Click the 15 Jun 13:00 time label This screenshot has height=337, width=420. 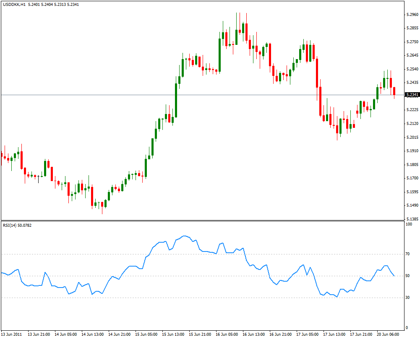click(x=173, y=334)
